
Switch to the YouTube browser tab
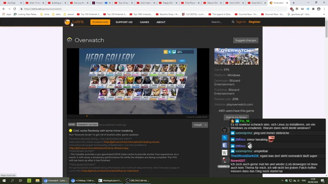[12, 3]
